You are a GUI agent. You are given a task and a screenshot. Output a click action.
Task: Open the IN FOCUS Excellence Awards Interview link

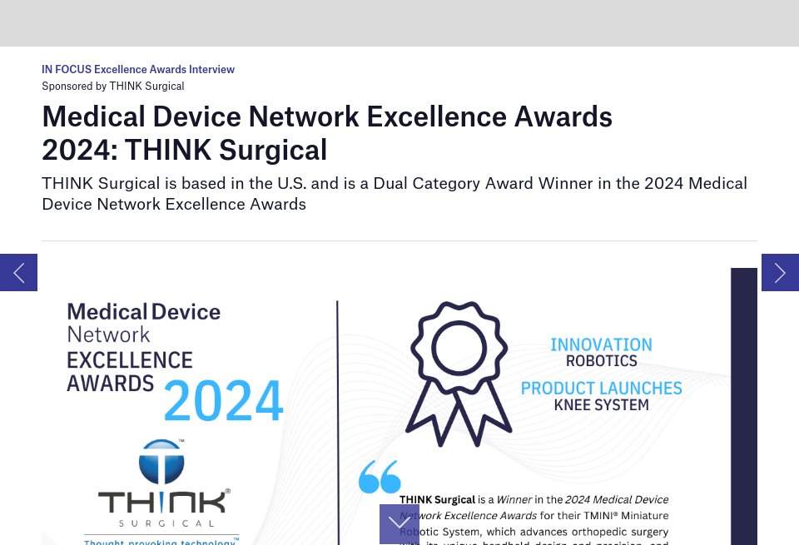click(138, 69)
